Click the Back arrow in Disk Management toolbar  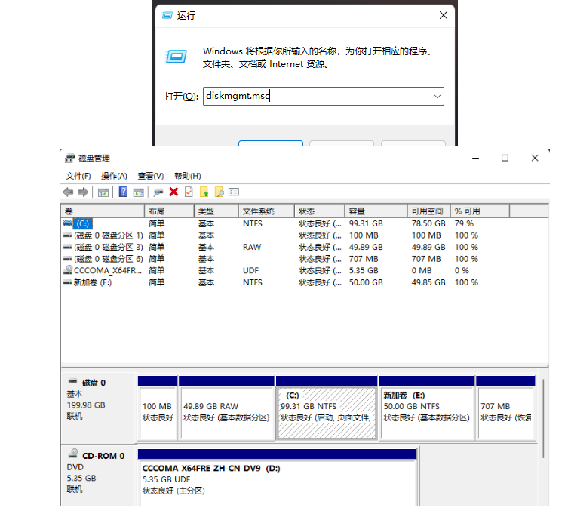click(x=68, y=192)
